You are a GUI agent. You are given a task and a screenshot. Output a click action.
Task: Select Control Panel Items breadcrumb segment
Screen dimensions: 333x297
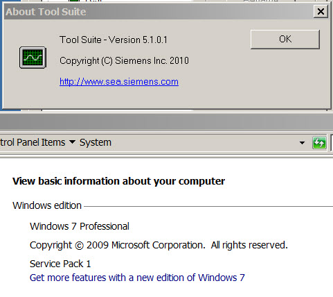[x=33, y=142]
